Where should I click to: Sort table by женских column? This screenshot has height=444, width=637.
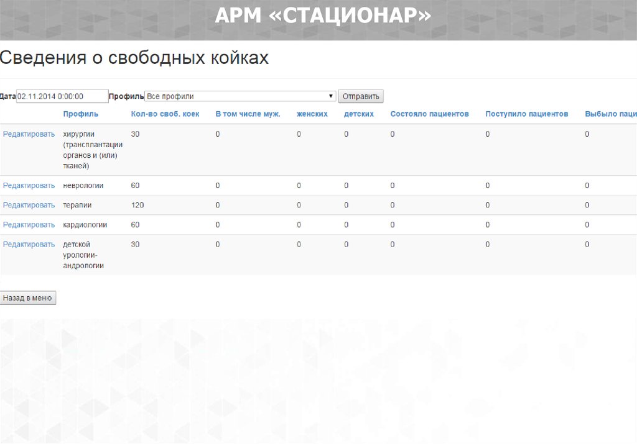tap(312, 114)
